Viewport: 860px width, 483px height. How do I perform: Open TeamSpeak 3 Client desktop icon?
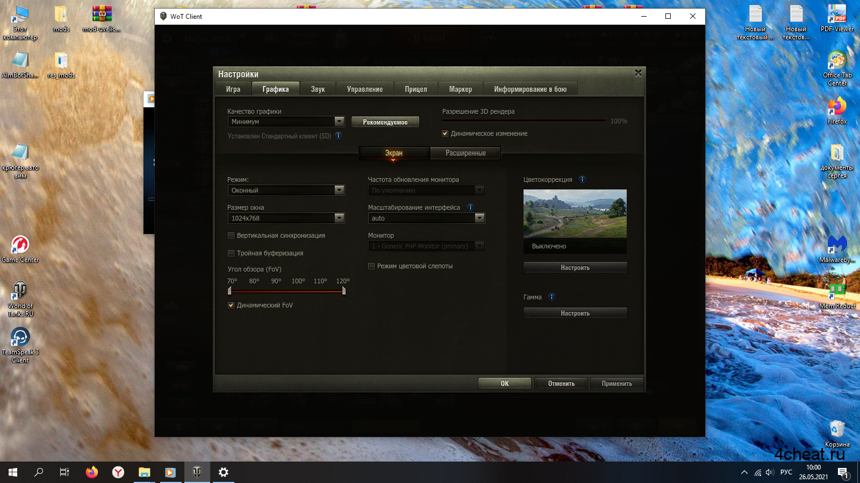click(20, 345)
